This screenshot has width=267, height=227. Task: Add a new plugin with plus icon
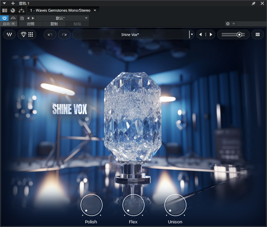(x=13, y=3)
